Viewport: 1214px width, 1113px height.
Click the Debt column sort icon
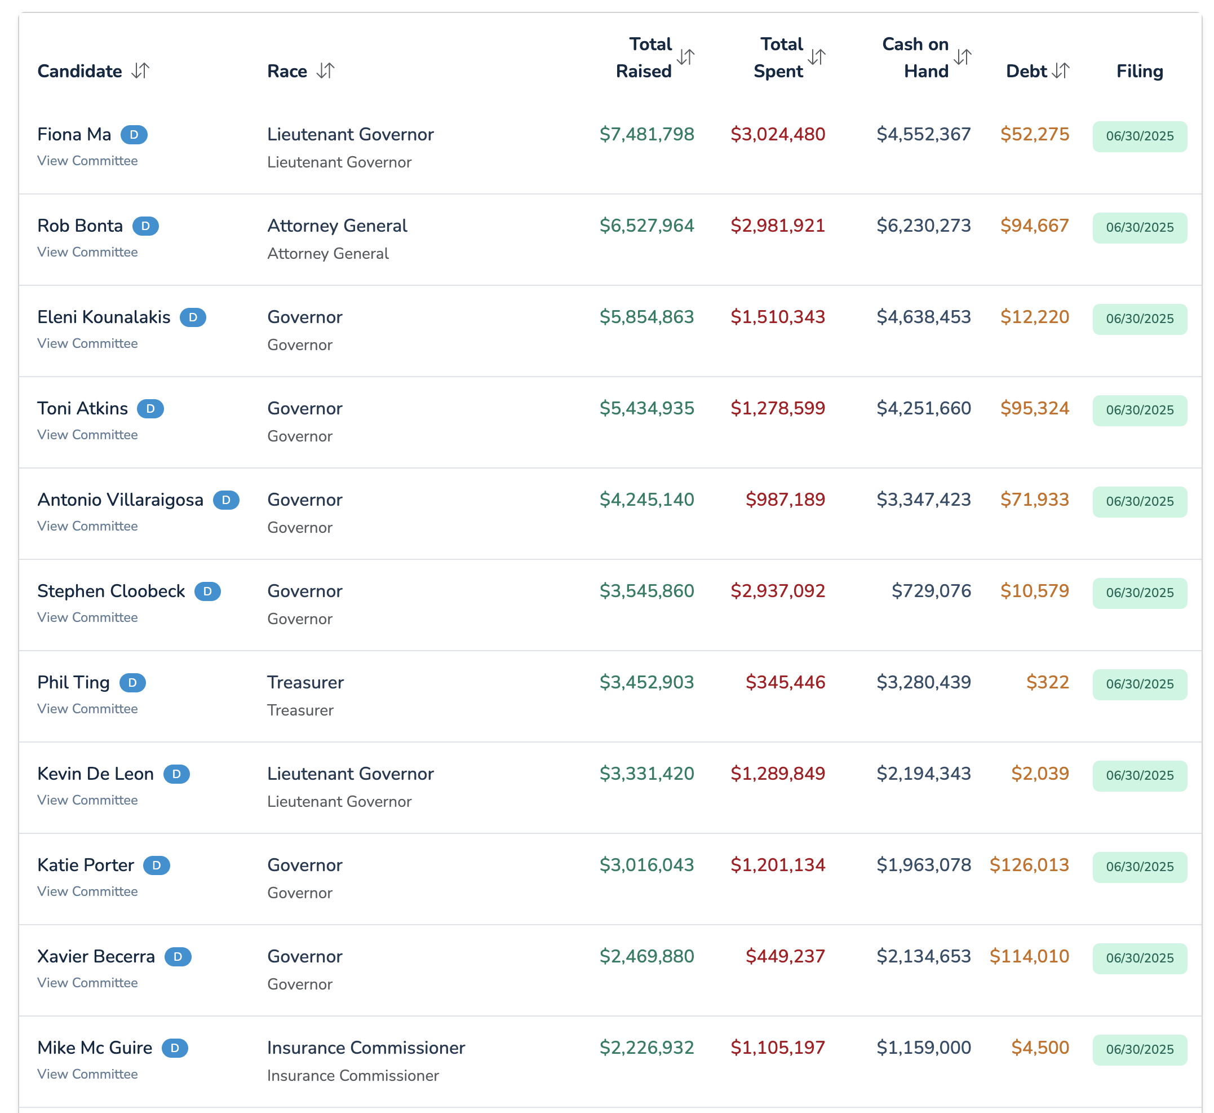tap(1061, 71)
